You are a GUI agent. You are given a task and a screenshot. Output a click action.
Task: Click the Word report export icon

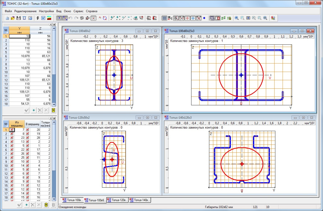(x=43, y=18)
